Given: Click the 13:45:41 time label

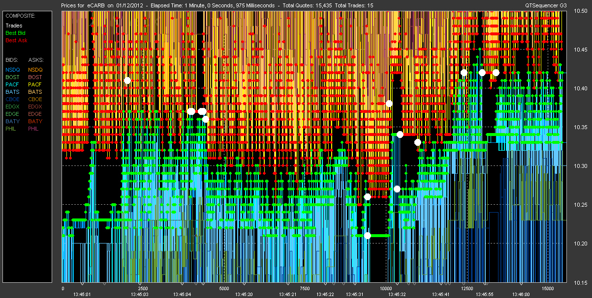Looking at the screenshot, I should (x=440, y=295).
